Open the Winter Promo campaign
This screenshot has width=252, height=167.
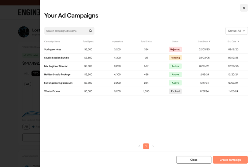click(52, 91)
